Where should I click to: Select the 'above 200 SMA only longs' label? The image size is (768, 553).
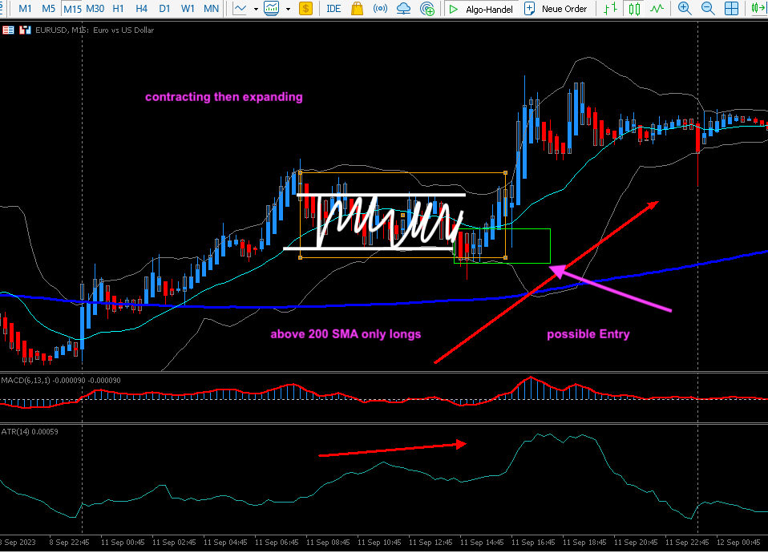pos(346,334)
